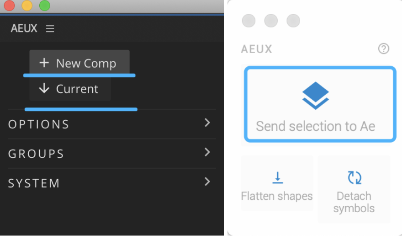Click the Flatten shapes text label
The width and height of the screenshot is (402, 236).
(277, 196)
